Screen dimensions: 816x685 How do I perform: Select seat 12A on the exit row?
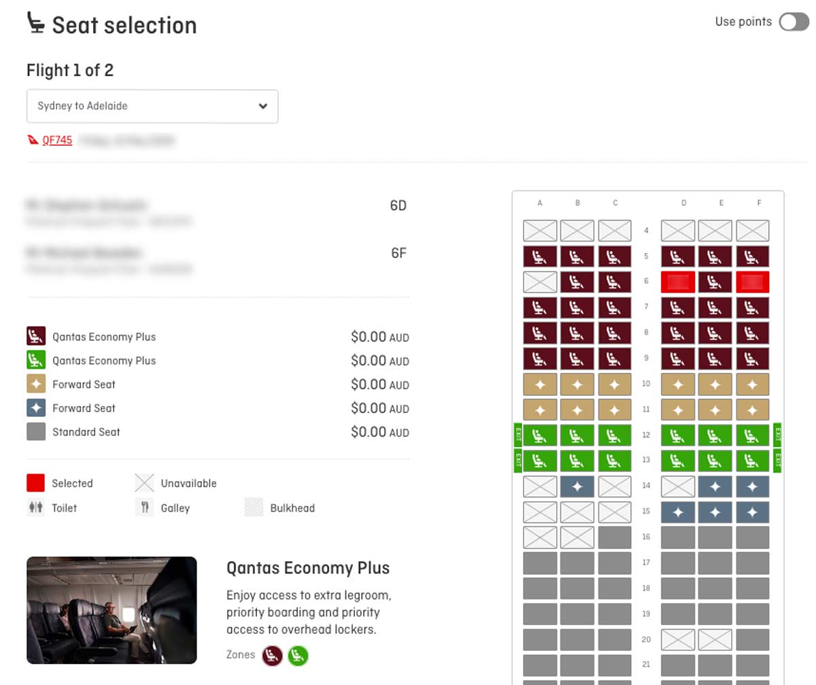click(539, 435)
